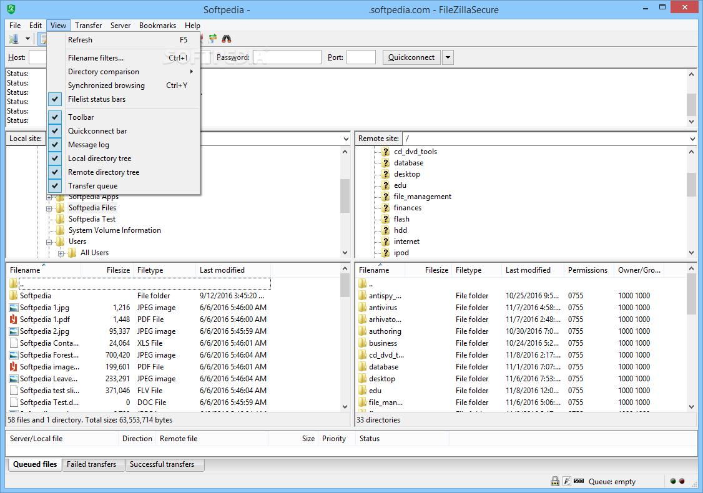Click the green activity LED indicator
The width and height of the screenshot is (703, 493).
pyautogui.click(x=673, y=481)
